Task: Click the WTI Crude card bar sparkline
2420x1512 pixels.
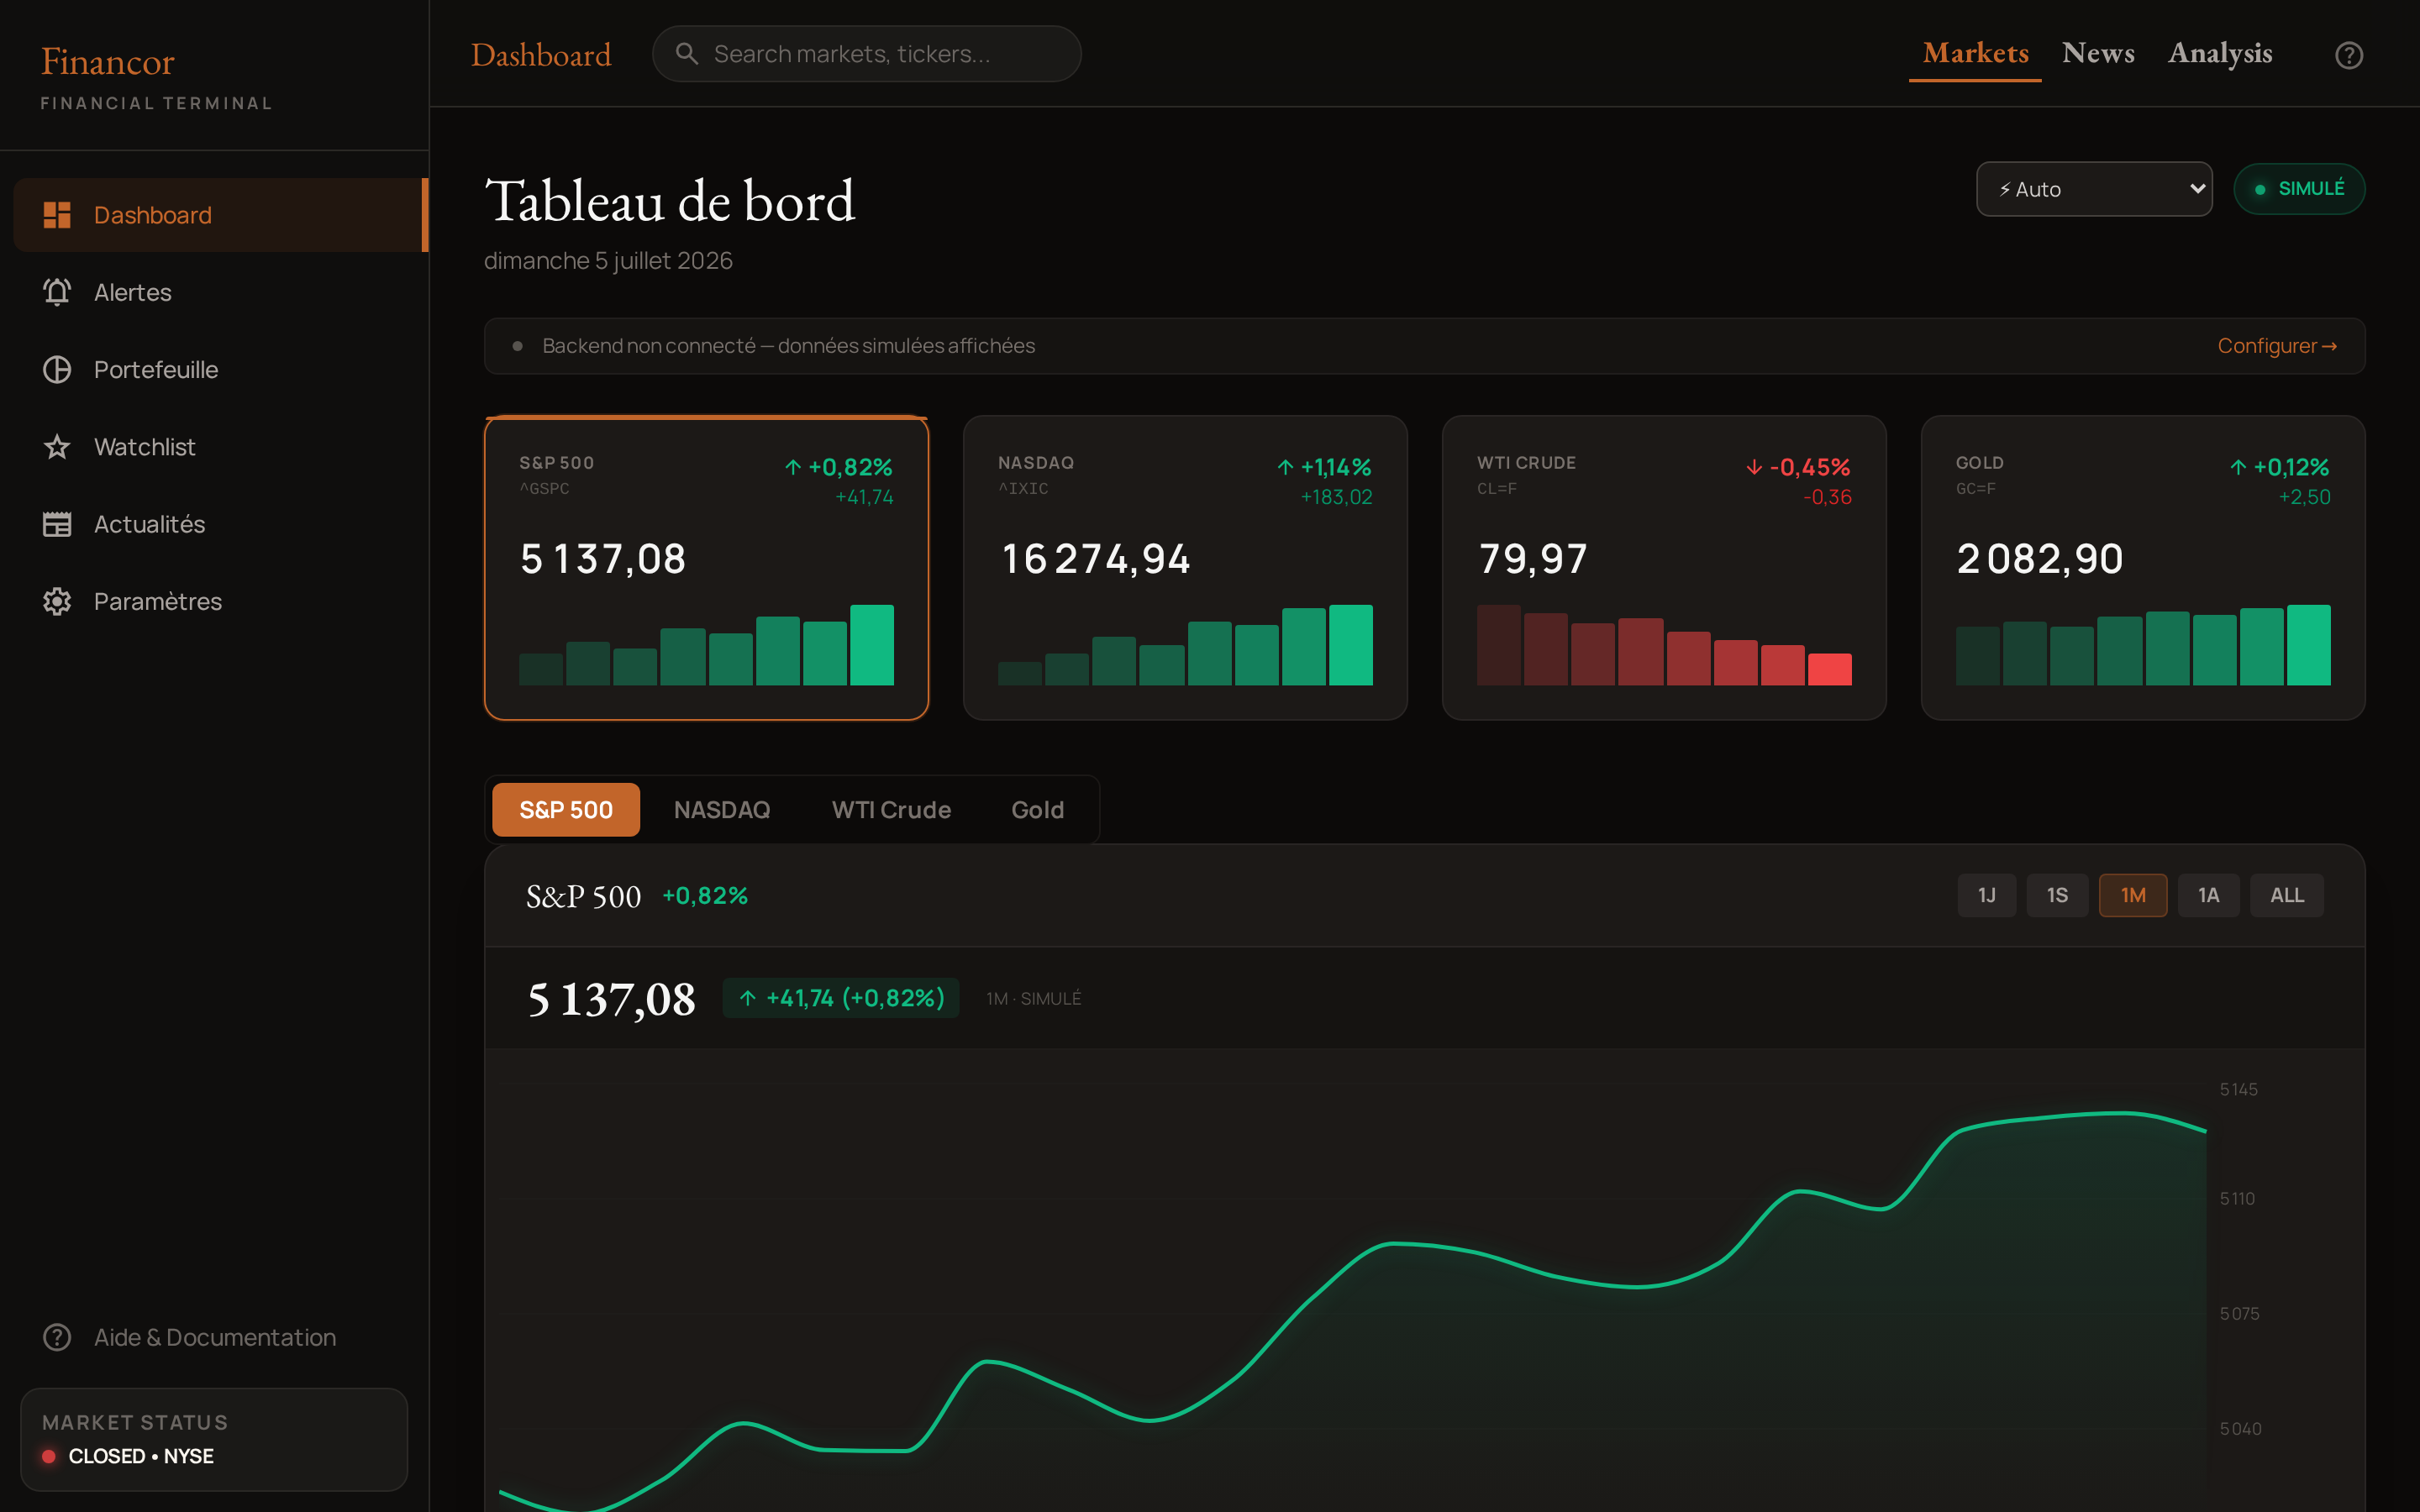Action: click(1664, 645)
